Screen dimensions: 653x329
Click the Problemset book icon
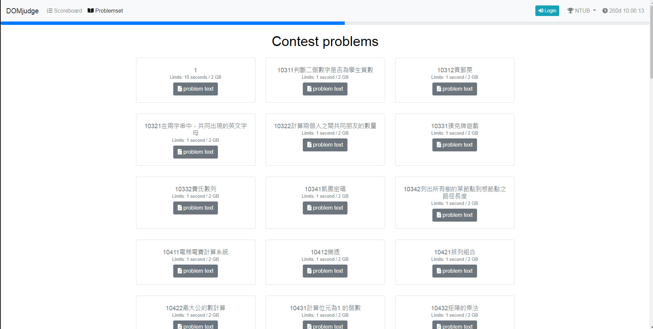pyautogui.click(x=91, y=11)
